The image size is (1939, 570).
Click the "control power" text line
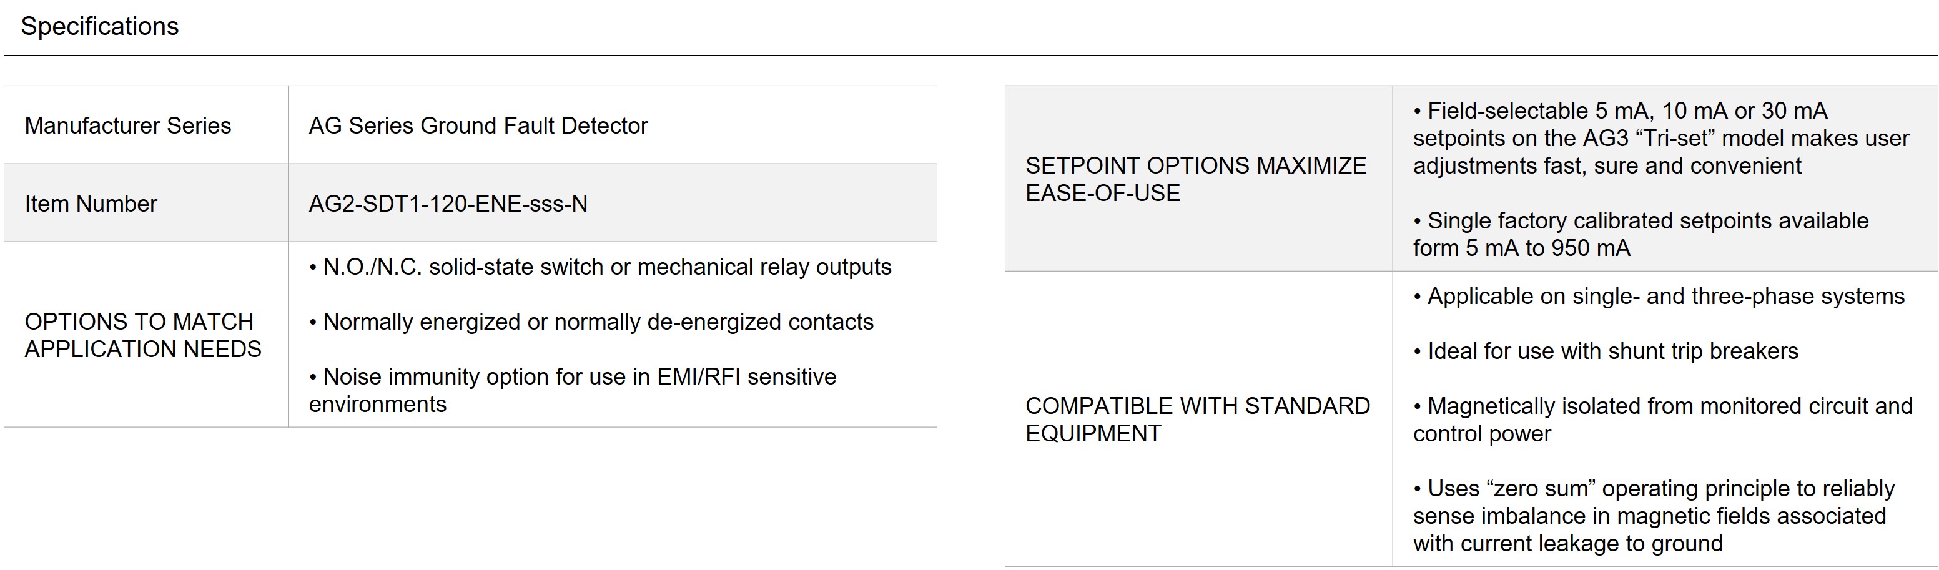click(1482, 435)
